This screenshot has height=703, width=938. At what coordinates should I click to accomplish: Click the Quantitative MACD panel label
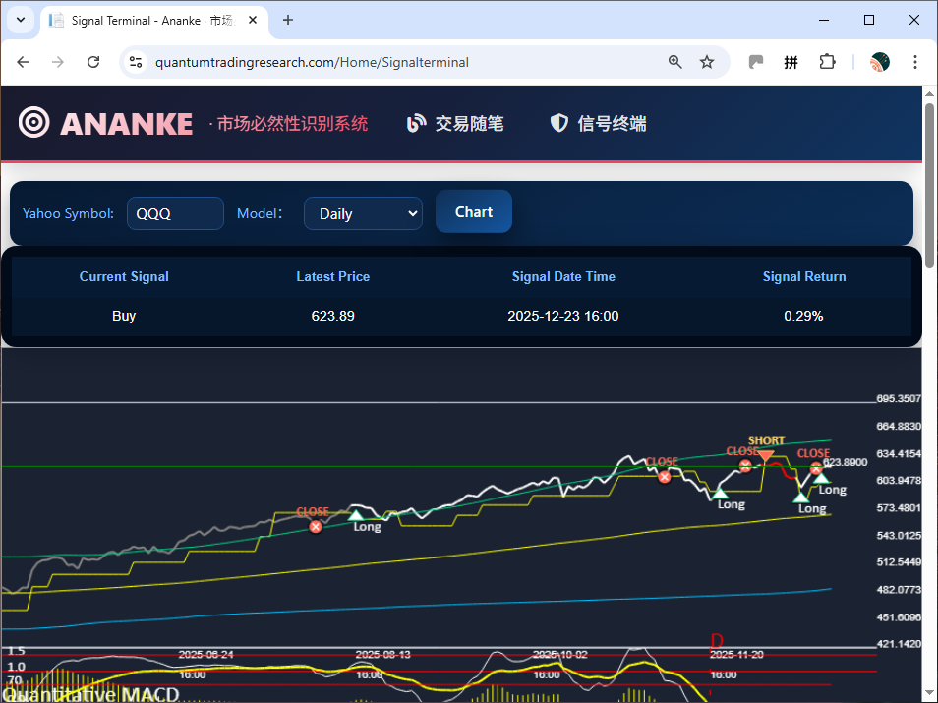tap(90, 694)
